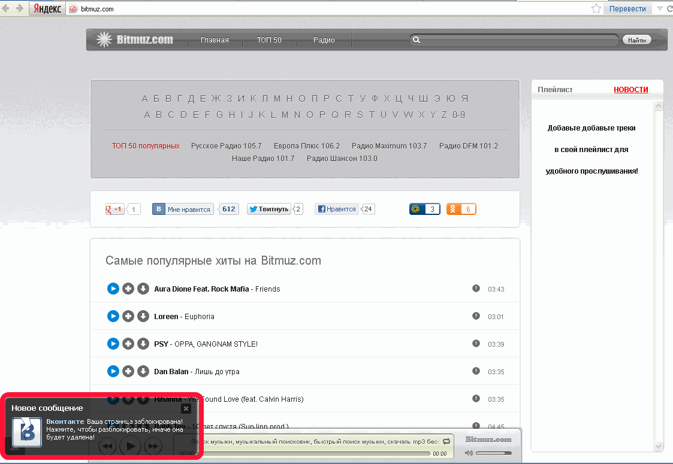Select Cyrillic letter Ж in the alphabet
The height and width of the screenshot is (464, 673).
click(x=216, y=99)
